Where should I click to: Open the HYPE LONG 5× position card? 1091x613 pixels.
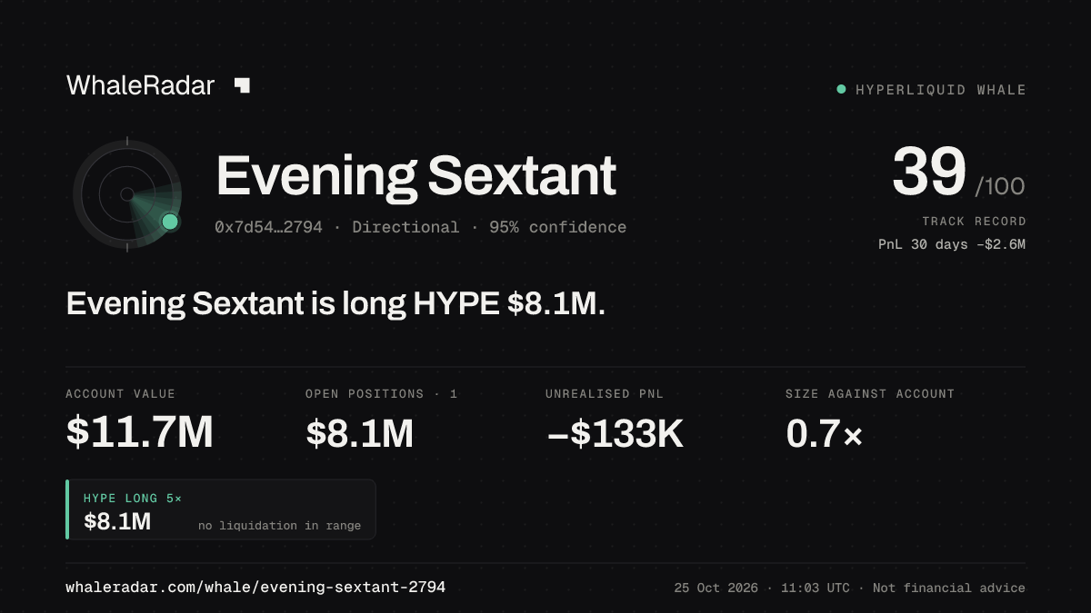point(221,509)
